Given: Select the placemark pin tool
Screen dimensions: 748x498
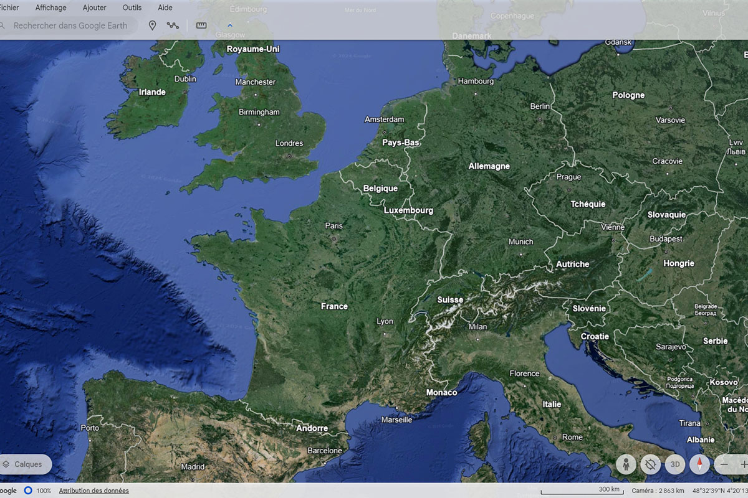Looking at the screenshot, I should (151, 26).
